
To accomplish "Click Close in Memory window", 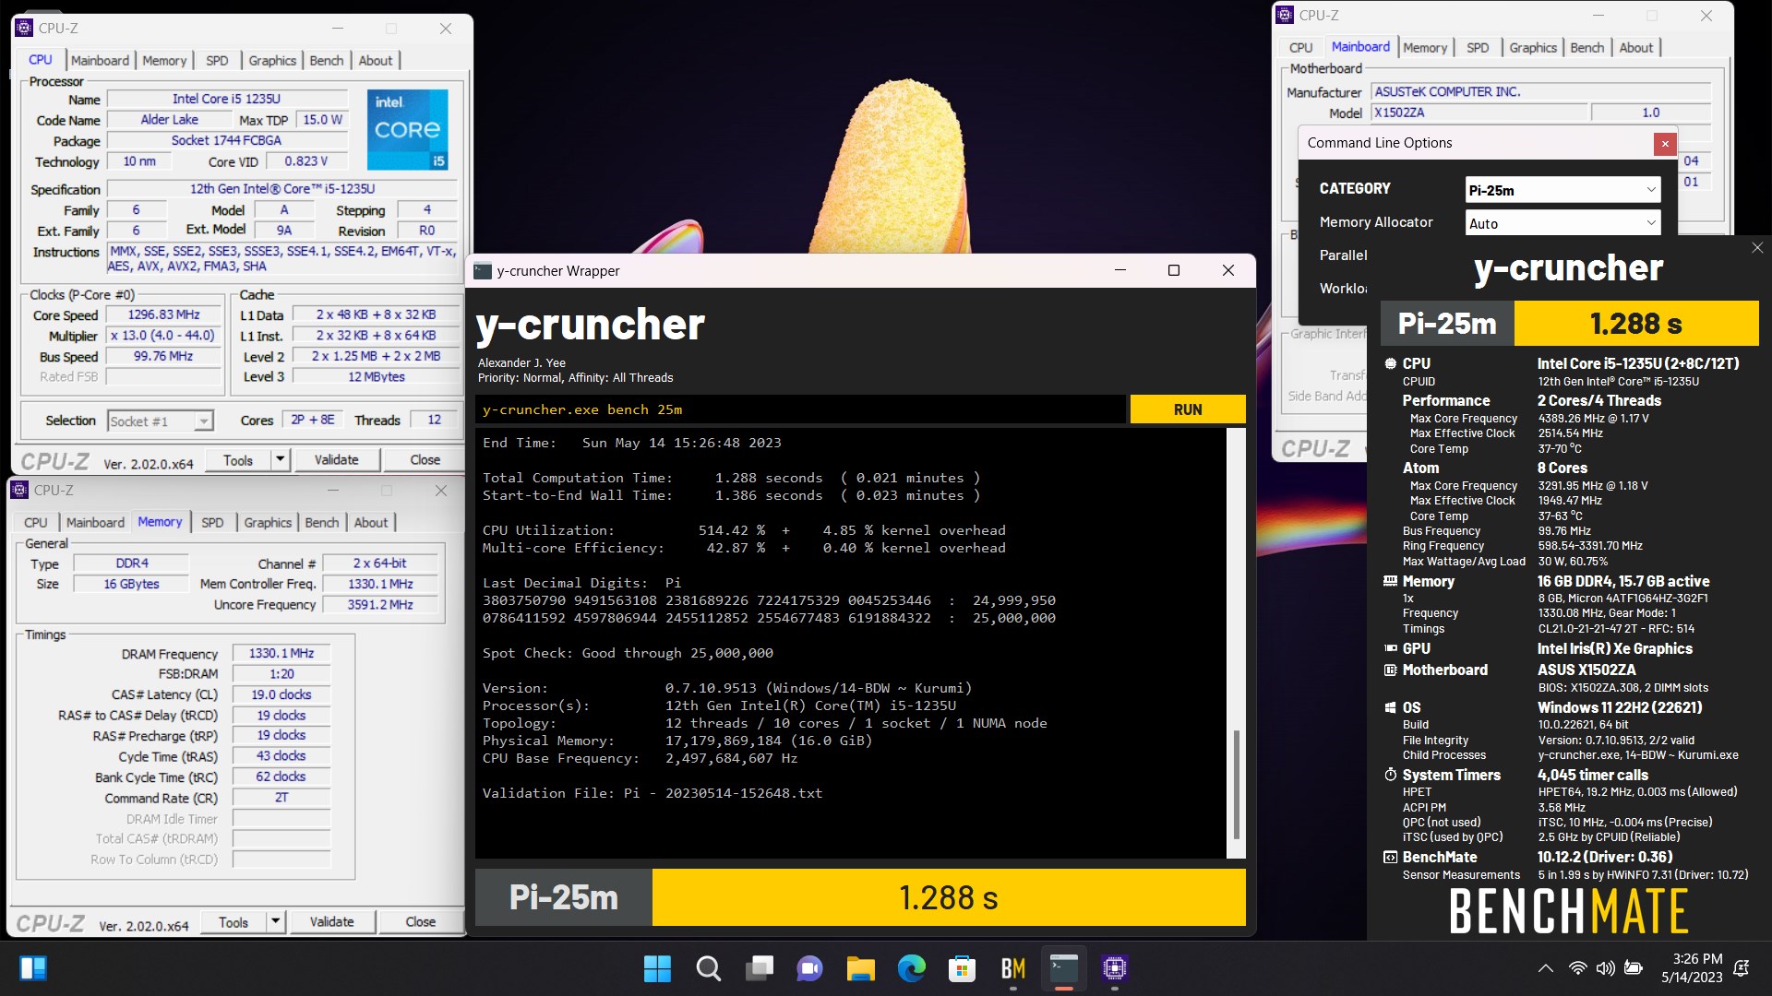I will click(x=421, y=921).
